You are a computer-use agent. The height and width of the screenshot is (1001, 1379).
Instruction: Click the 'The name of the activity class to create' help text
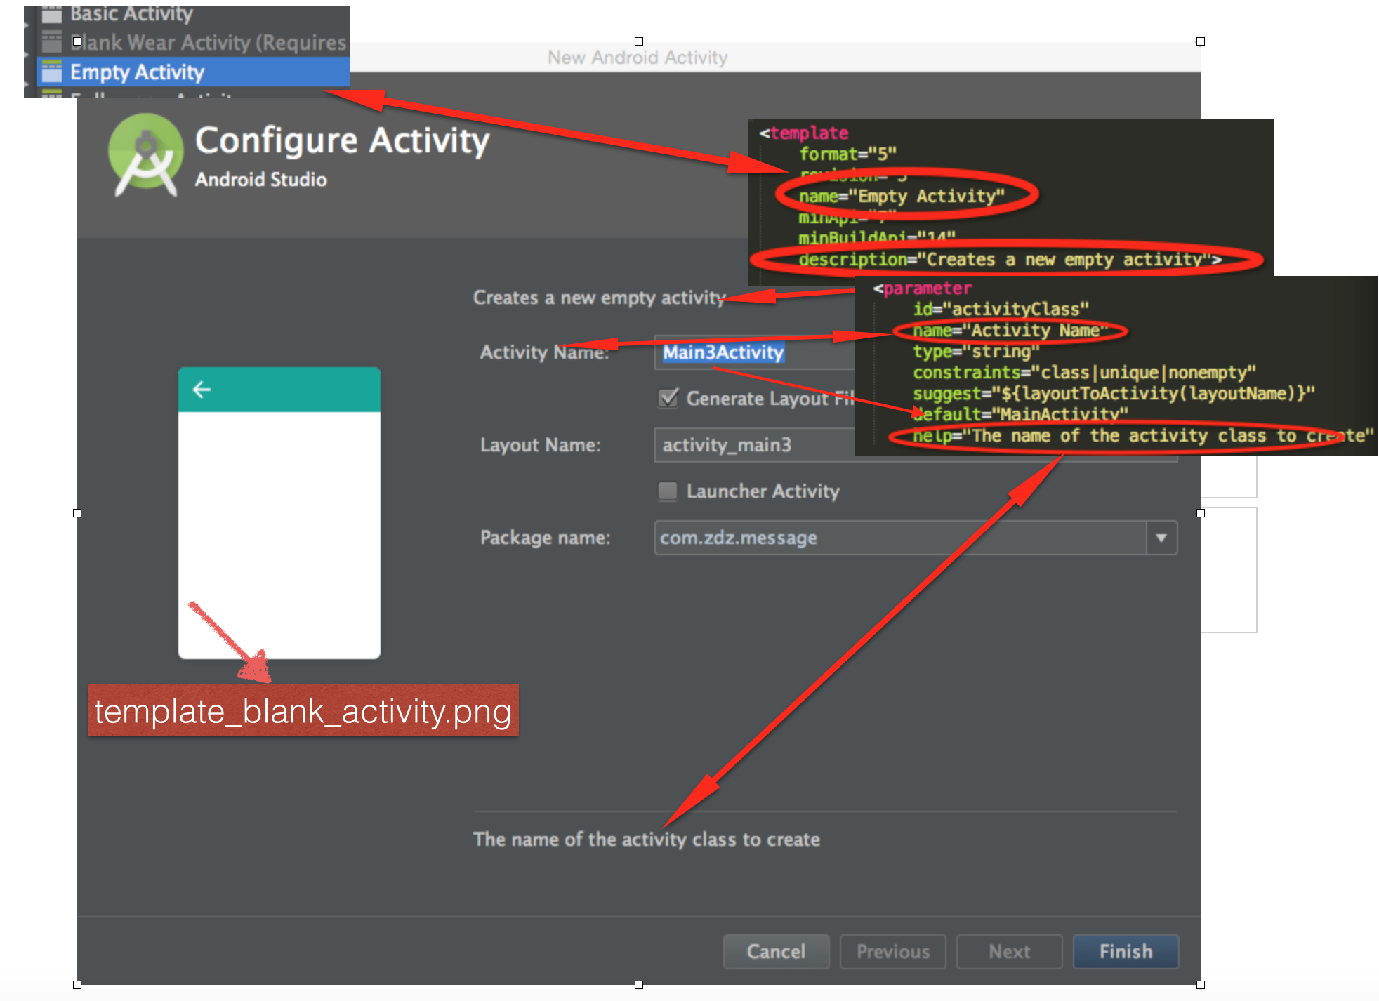(x=647, y=840)
